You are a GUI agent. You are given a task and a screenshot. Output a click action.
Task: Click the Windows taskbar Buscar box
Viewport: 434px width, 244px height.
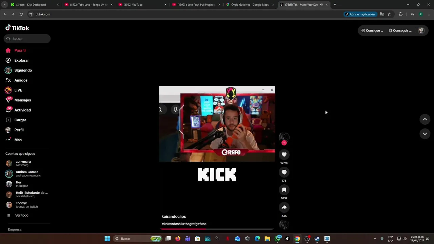point(137,239)
